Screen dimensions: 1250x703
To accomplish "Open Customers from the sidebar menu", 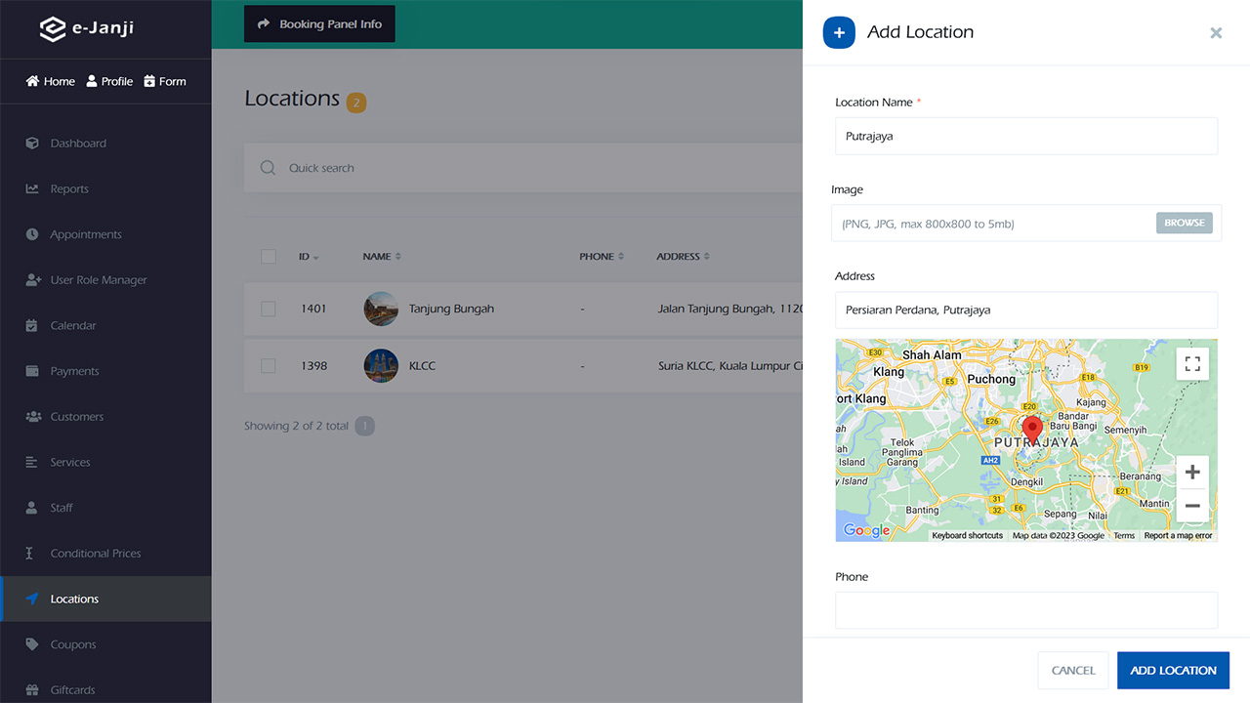I will tap(76, 417).
